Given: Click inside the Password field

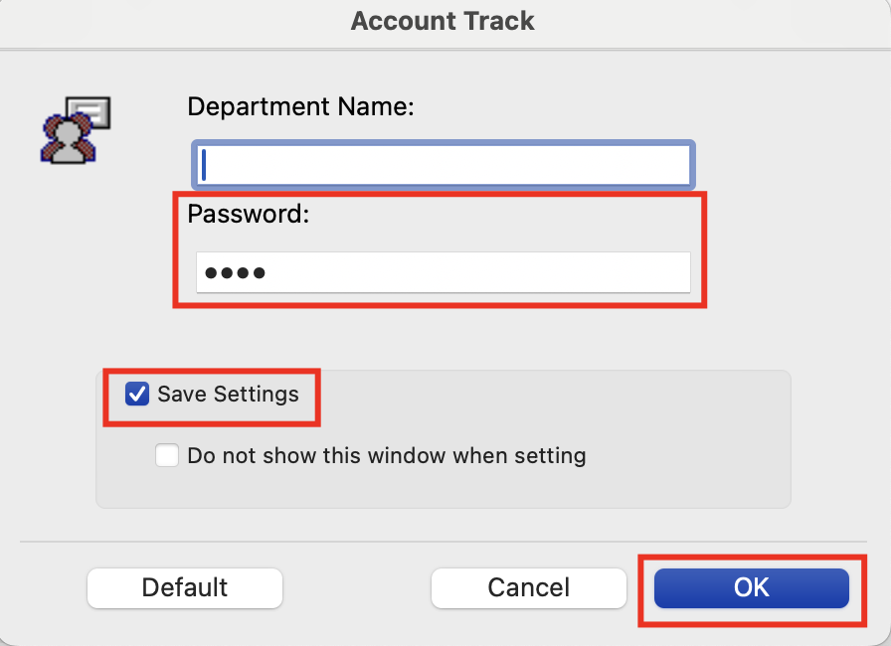Looking at the screenshot, I should click(x=443, y=272).
